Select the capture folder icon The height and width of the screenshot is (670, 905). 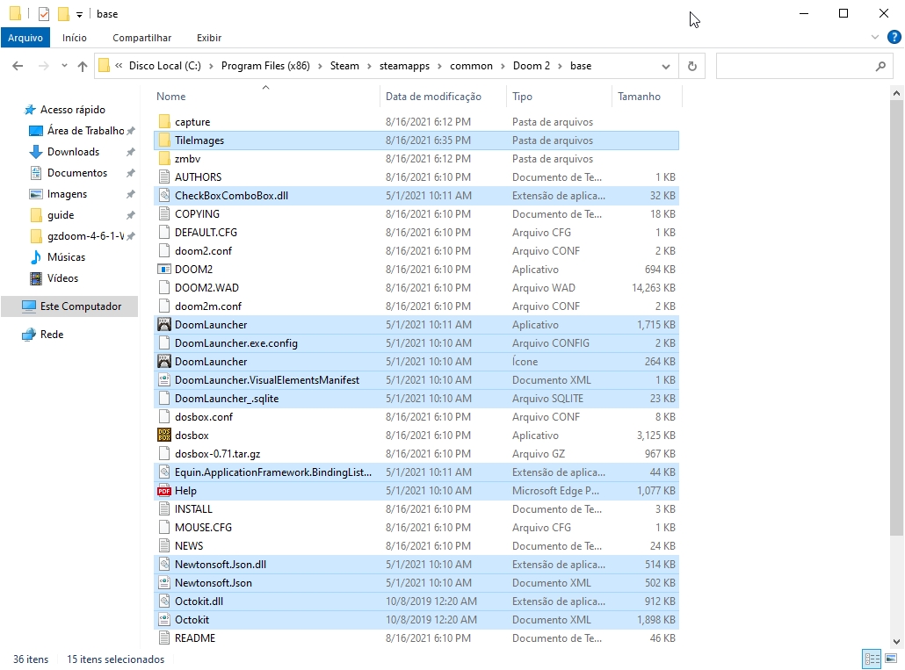coord(164,122)
